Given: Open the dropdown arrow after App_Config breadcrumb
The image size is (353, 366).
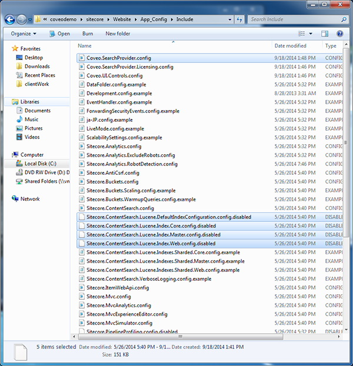Looking at the screenshot, I should (172, 19).
